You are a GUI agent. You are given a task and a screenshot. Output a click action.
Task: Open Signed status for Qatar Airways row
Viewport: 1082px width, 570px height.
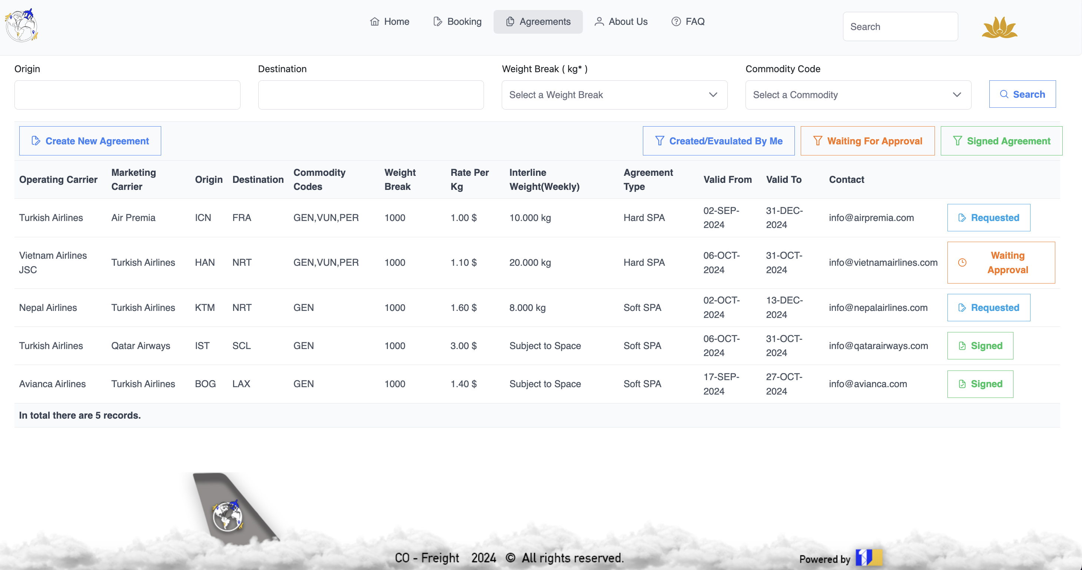pos(980,346)
